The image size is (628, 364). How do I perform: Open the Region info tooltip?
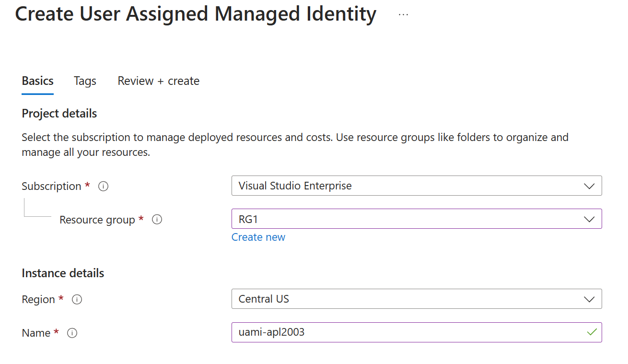77,299
